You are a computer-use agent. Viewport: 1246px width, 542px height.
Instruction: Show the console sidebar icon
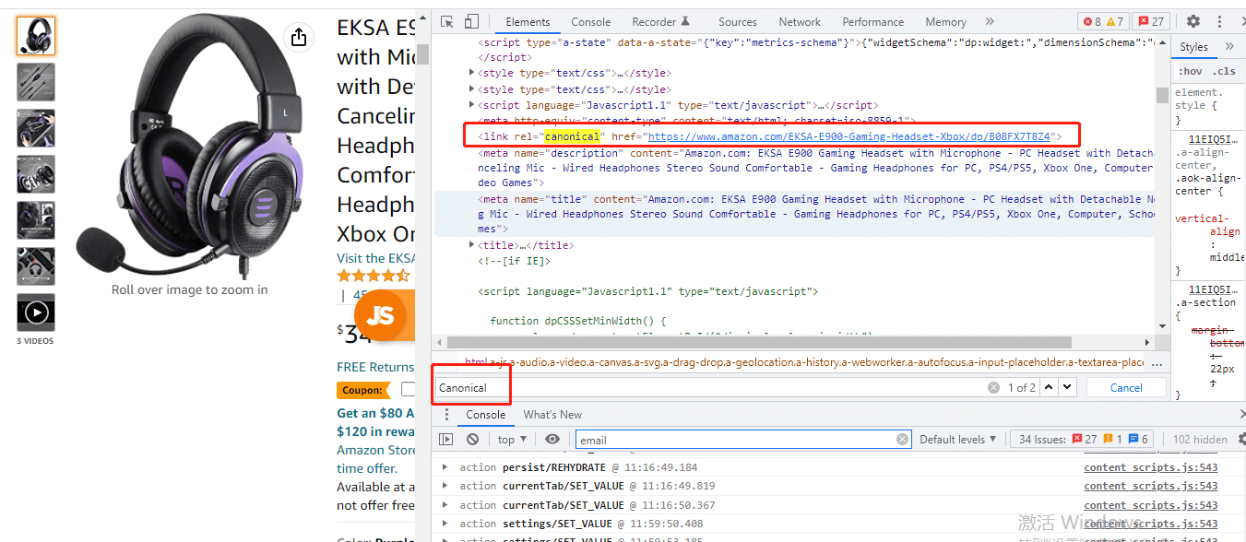(x=446, y=440)
